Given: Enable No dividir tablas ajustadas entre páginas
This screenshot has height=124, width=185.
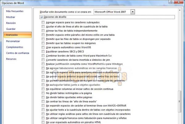Looking at the screenshot, I should (x=43, y=97).
